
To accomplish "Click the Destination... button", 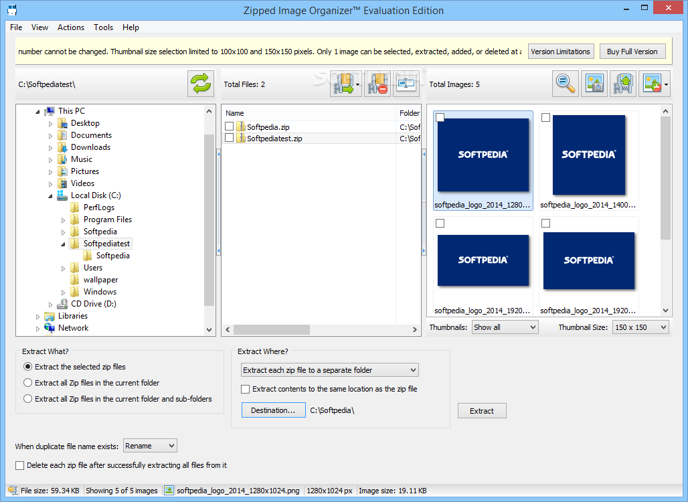I will click(x=273, y=410).
